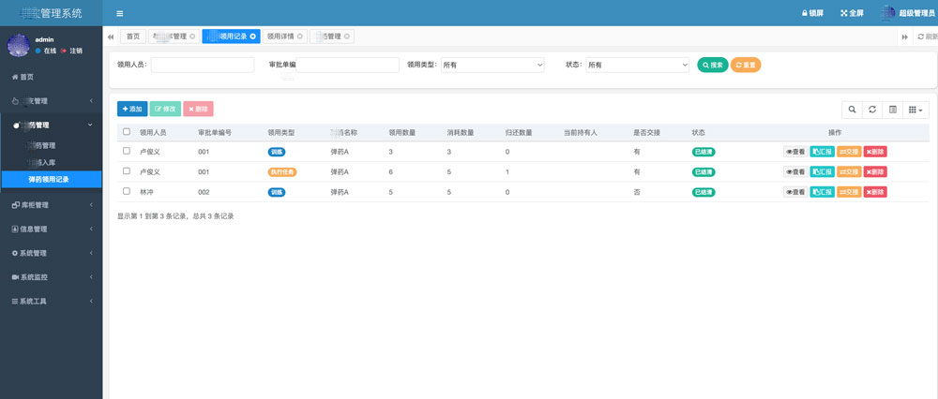Expand the 系统工具 sidebar menu

(51, 301)
